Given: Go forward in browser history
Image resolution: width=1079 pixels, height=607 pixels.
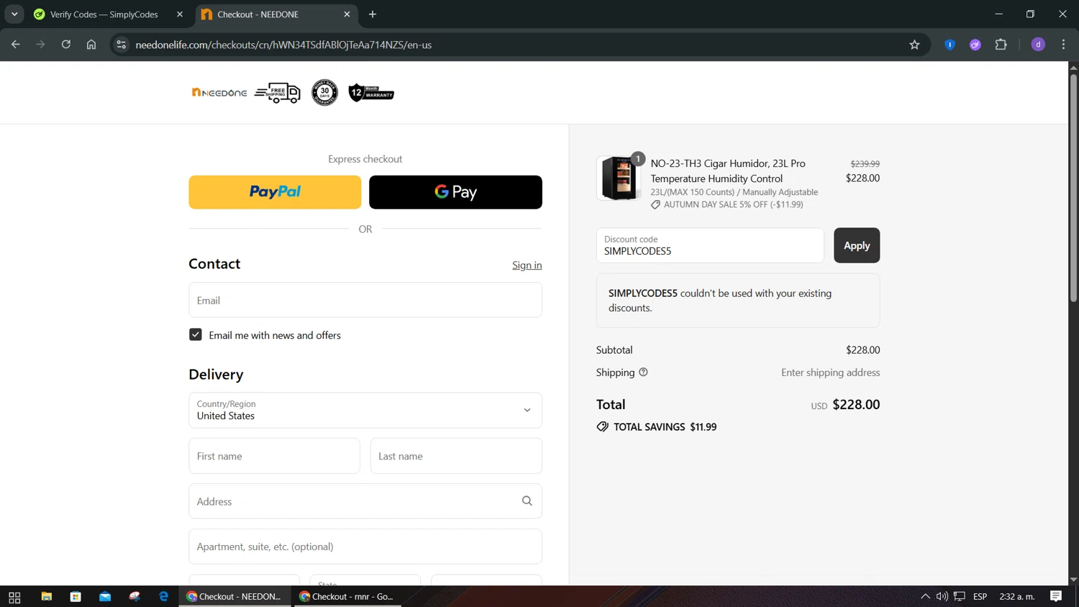Looking at the screenshot, I should point(41,45).
